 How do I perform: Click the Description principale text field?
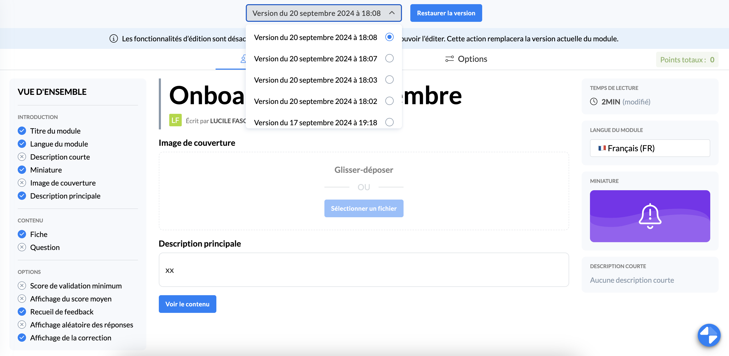(363, 270)
